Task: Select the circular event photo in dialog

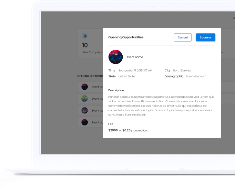Action: (x=116, y=57)
